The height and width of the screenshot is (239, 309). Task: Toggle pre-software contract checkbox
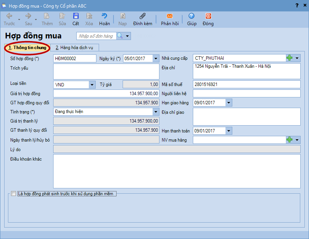point(14,194)
